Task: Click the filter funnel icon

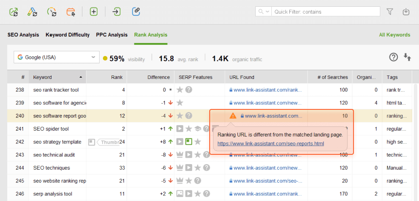Action: point(390,12)
